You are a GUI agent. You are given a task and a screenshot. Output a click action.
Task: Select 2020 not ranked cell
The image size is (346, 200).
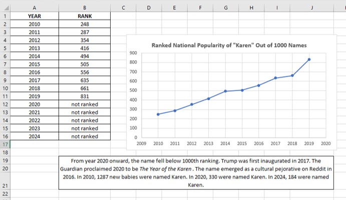85,104
